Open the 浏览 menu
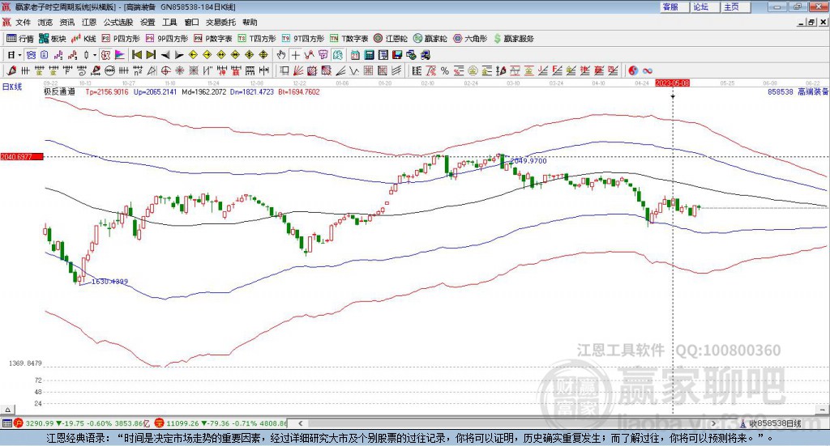 point(45,22)
